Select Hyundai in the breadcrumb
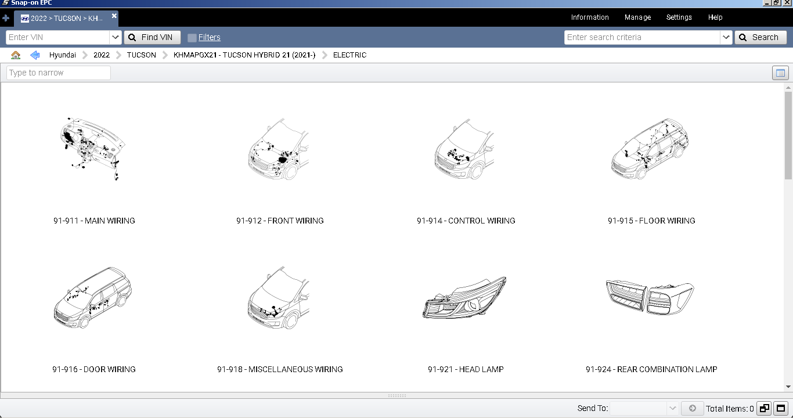The image size is (793, 418). coord(63,55)
